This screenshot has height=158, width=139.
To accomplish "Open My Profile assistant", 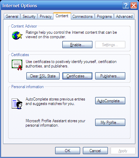I will tap(110, 123).
